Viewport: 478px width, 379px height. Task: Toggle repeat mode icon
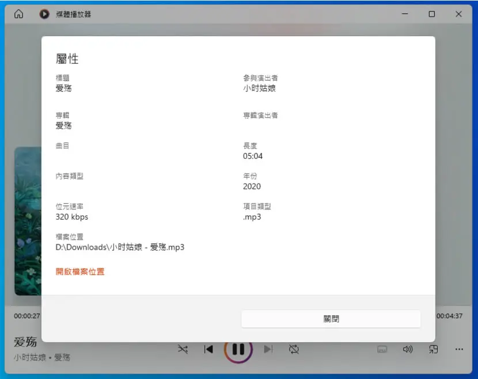294,349
